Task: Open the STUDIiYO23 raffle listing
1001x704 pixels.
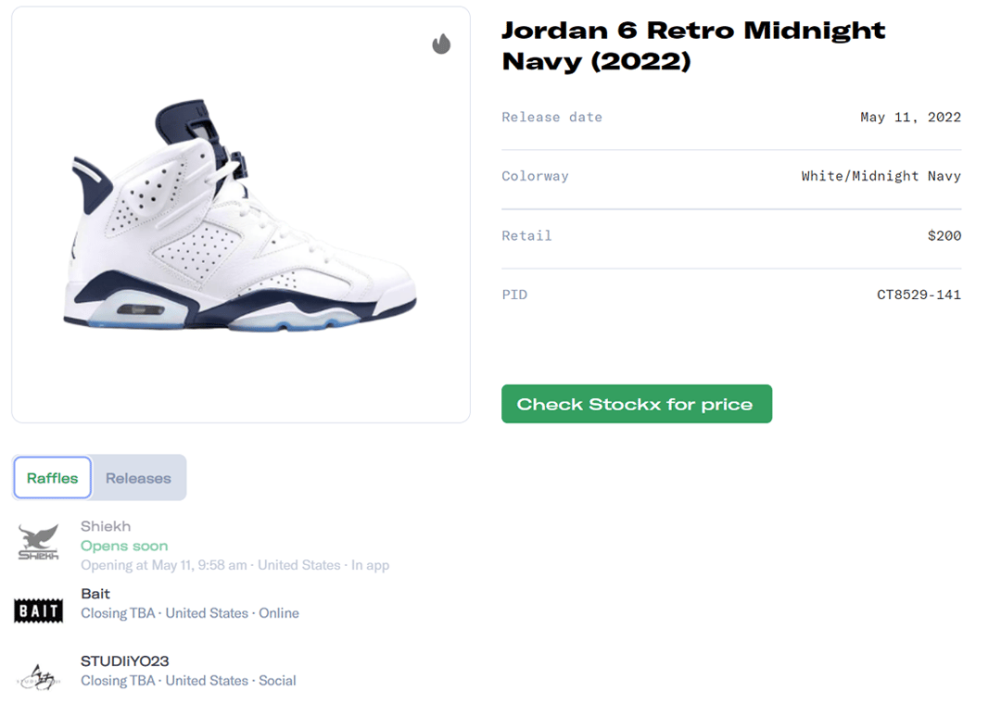Action: point(125,661)
